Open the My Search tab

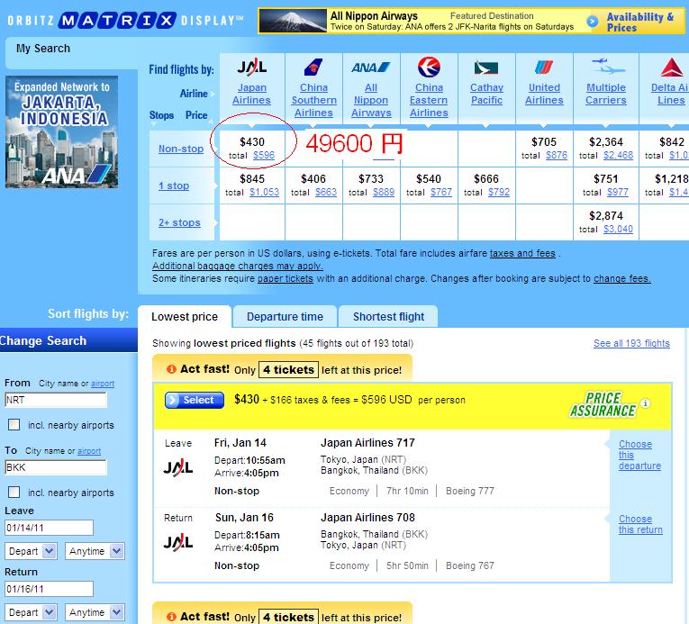43,49
